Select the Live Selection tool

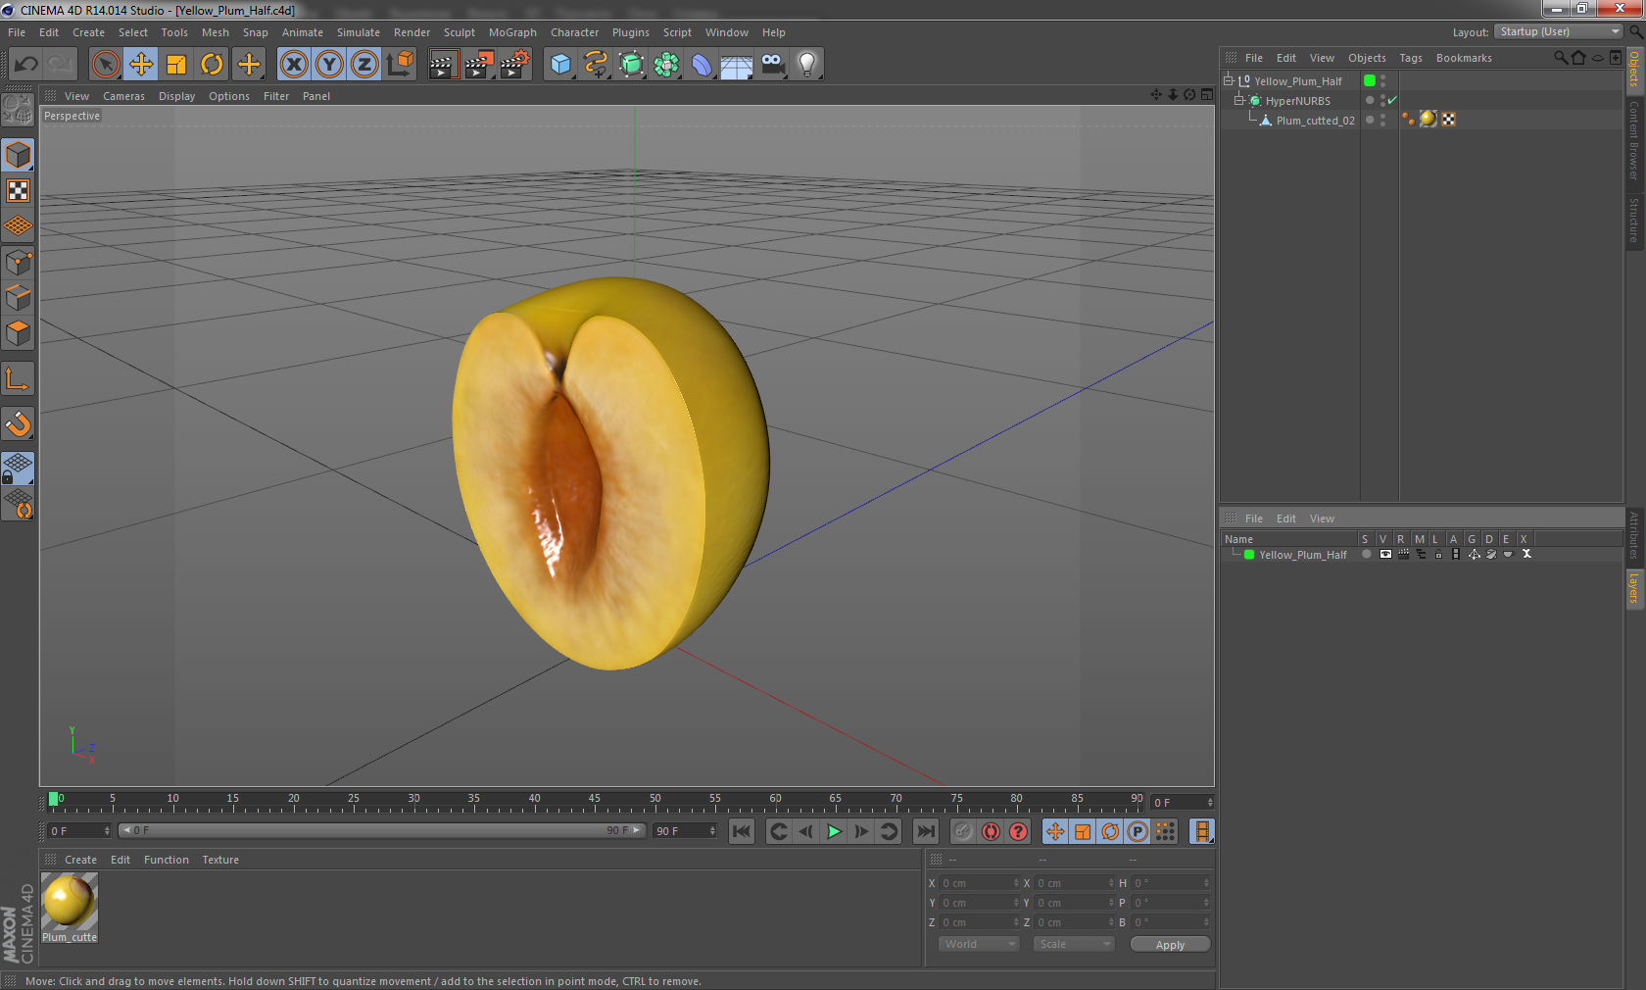pyautogui.click(x=105, y=65)
